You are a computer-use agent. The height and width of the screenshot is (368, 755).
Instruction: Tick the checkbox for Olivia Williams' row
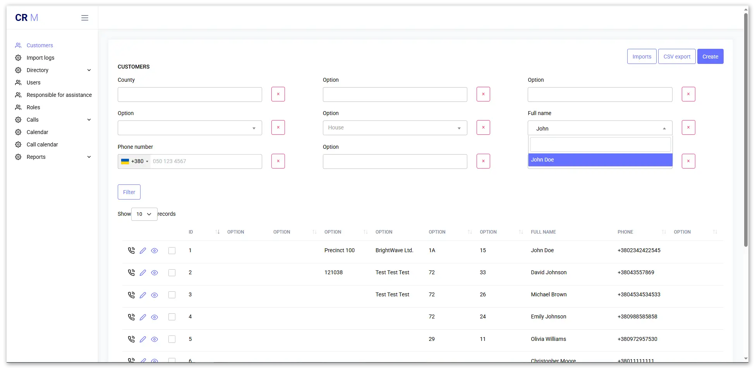click(172, 339)
